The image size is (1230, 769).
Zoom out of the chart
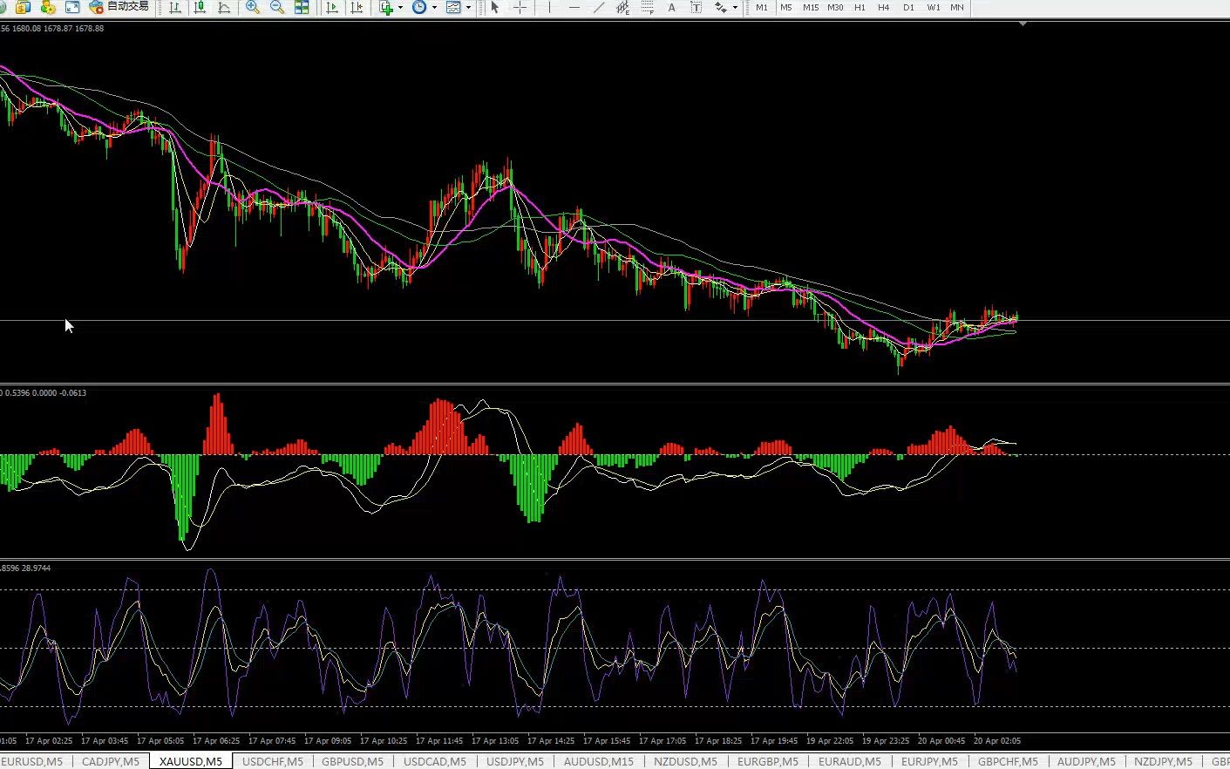277,7
